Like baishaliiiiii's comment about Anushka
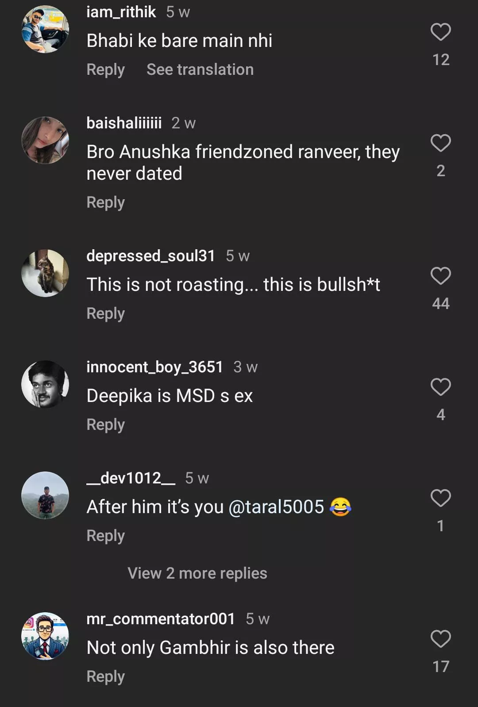Image resolution: width=478 pixels, height=707 pixels. pyautogui.click(x=440, y=143)
